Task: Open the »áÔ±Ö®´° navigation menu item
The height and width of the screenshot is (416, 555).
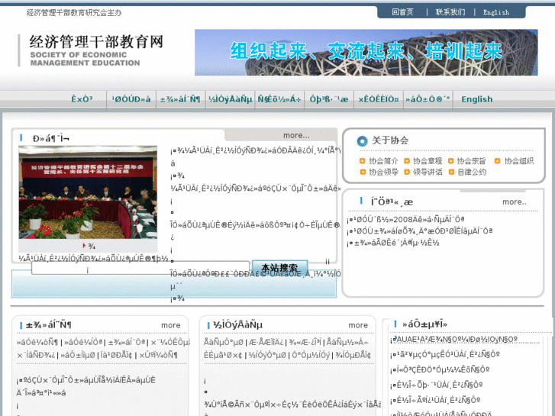Action: pyautogui.click(x=428, y=99)
